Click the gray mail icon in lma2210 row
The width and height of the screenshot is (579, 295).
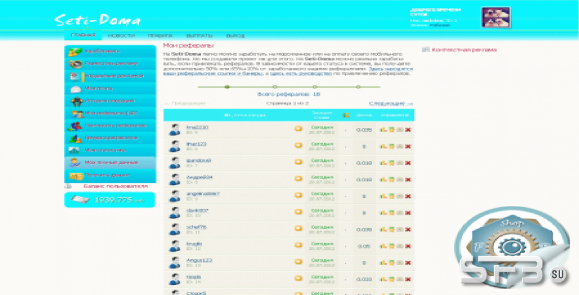(400, 130)
